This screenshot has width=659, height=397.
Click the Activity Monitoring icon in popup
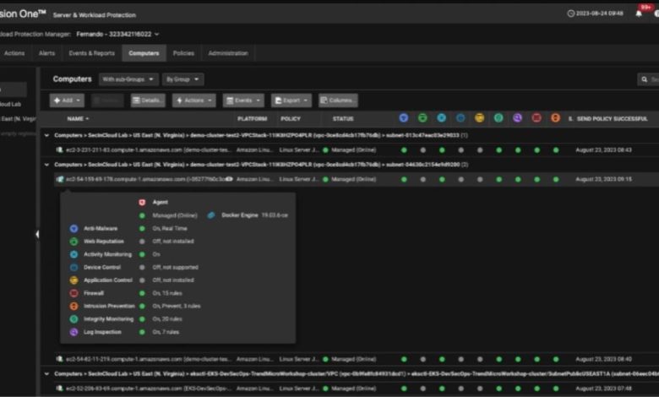coord(74,254)
